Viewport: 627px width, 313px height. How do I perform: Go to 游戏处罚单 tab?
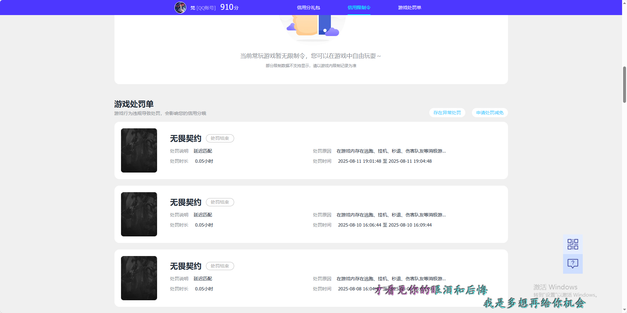(x=410, y=8)
